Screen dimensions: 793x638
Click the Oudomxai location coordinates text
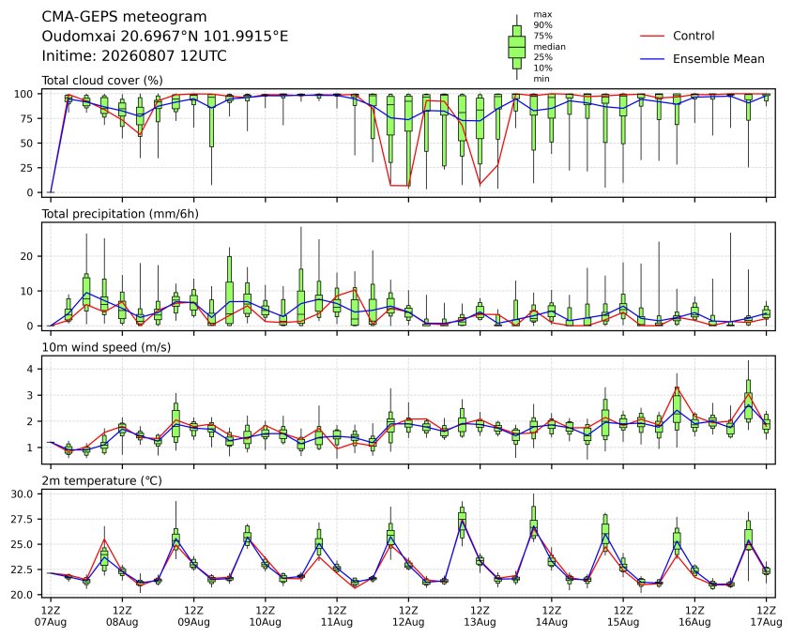(x=165, y=37)
